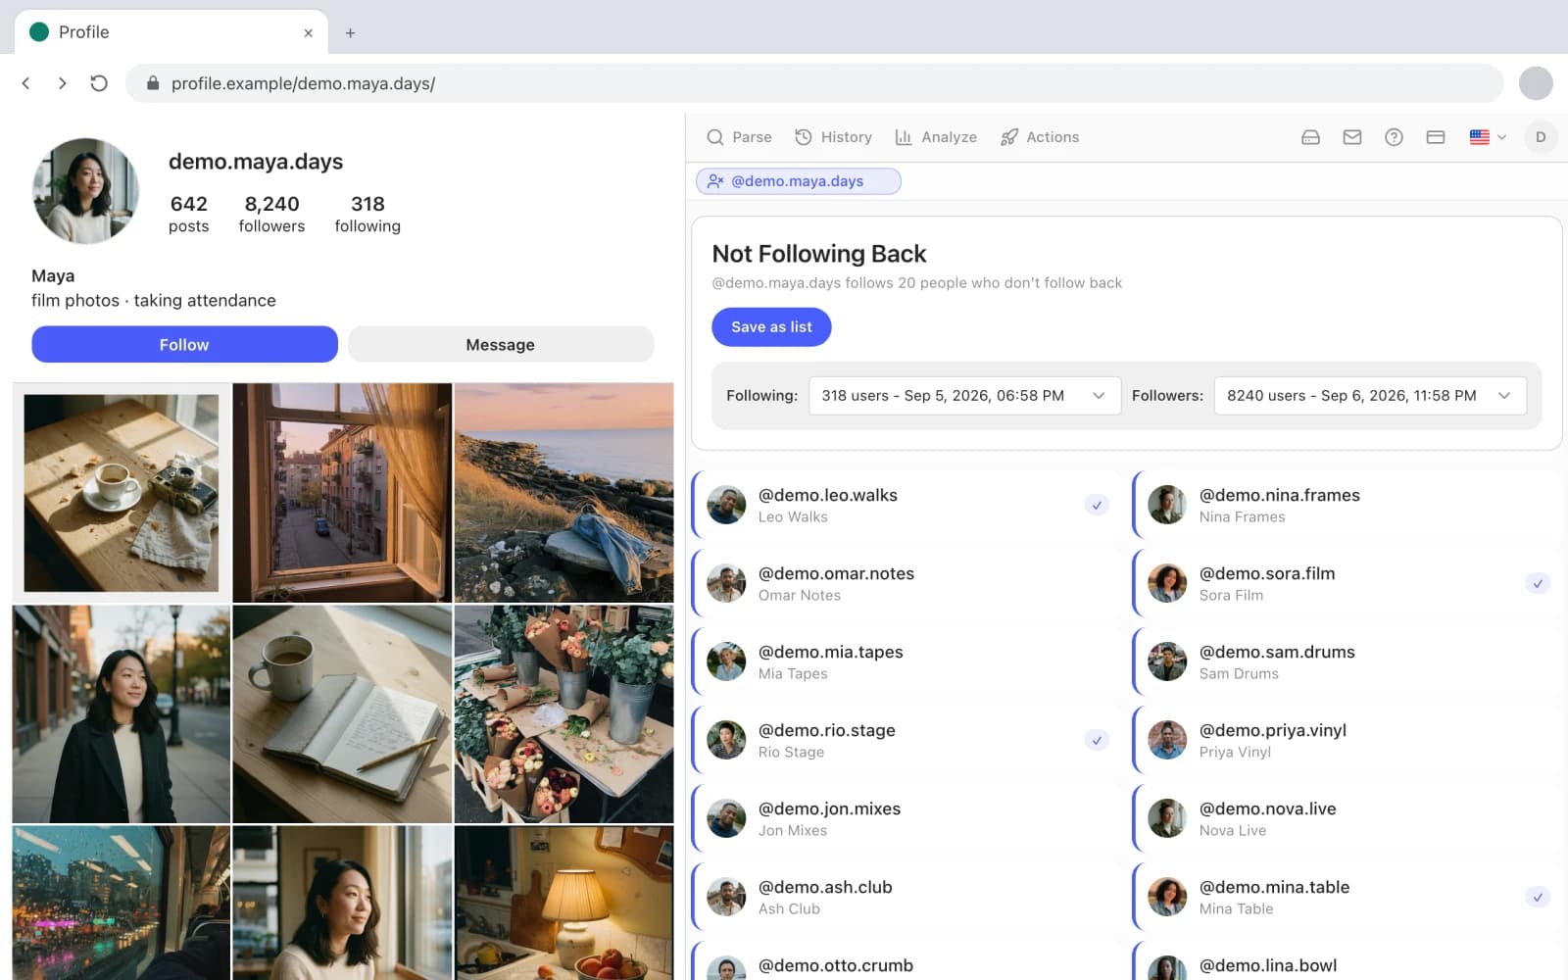This screenshot has height=980, width=1568.
Task: Follow demo.maya.days profile
Action: click(184, 345)
